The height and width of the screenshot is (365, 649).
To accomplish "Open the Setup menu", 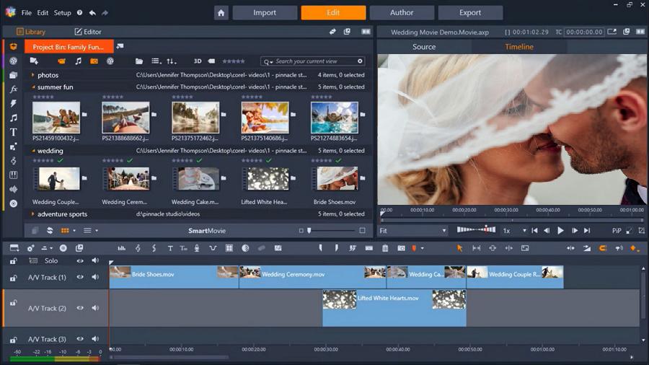I will [x=63, y=13].
